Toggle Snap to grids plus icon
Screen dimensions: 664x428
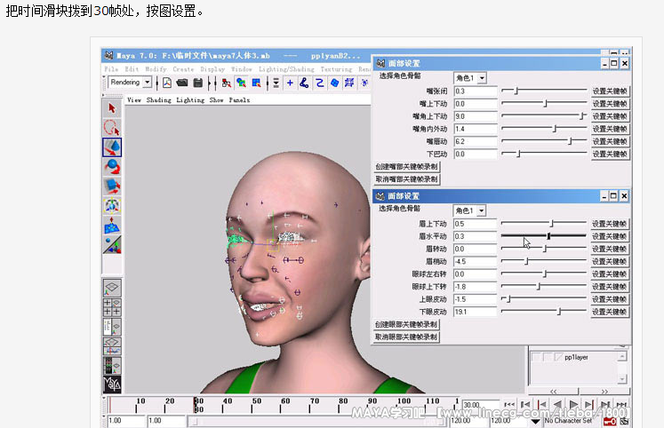[290, 83]
